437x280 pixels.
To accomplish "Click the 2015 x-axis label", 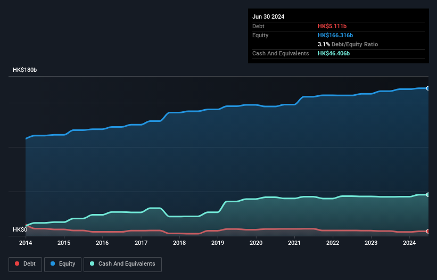I will pyautogui.click(x=64, y=243).
